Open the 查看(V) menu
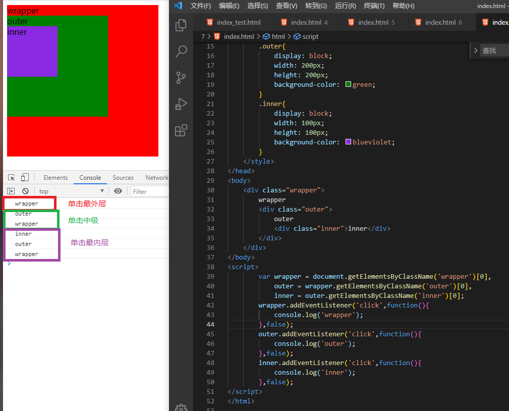 (x=287, y=6)
